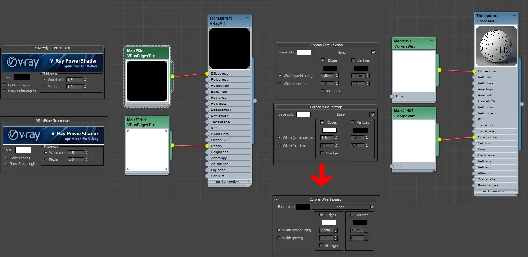Screen dimensions: 528x257
Task: Click the Displacement socket on VRayMtl node
Action: 207,110
